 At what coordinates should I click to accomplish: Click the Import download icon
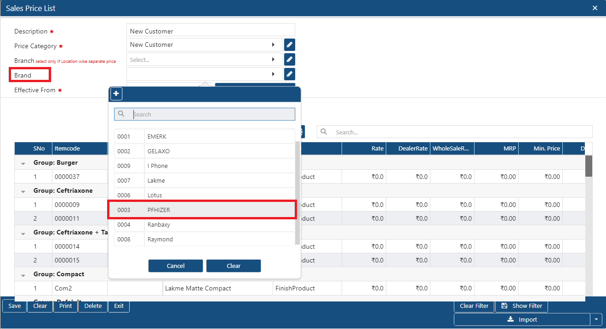[510, 319]
